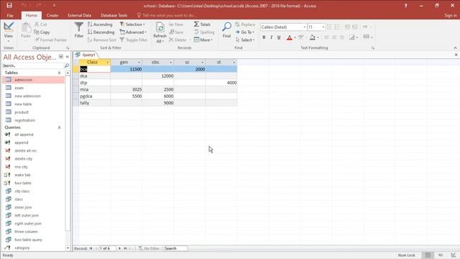The height and width of the screenshot is (259, 460).
Task: Open the obc column dropdown
Action: pyautogui.click(x=171, y=63)
